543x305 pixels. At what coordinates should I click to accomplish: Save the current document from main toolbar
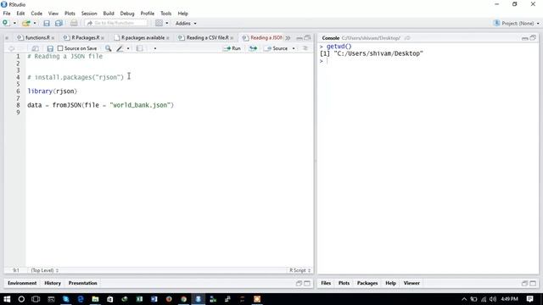point(47,23)
